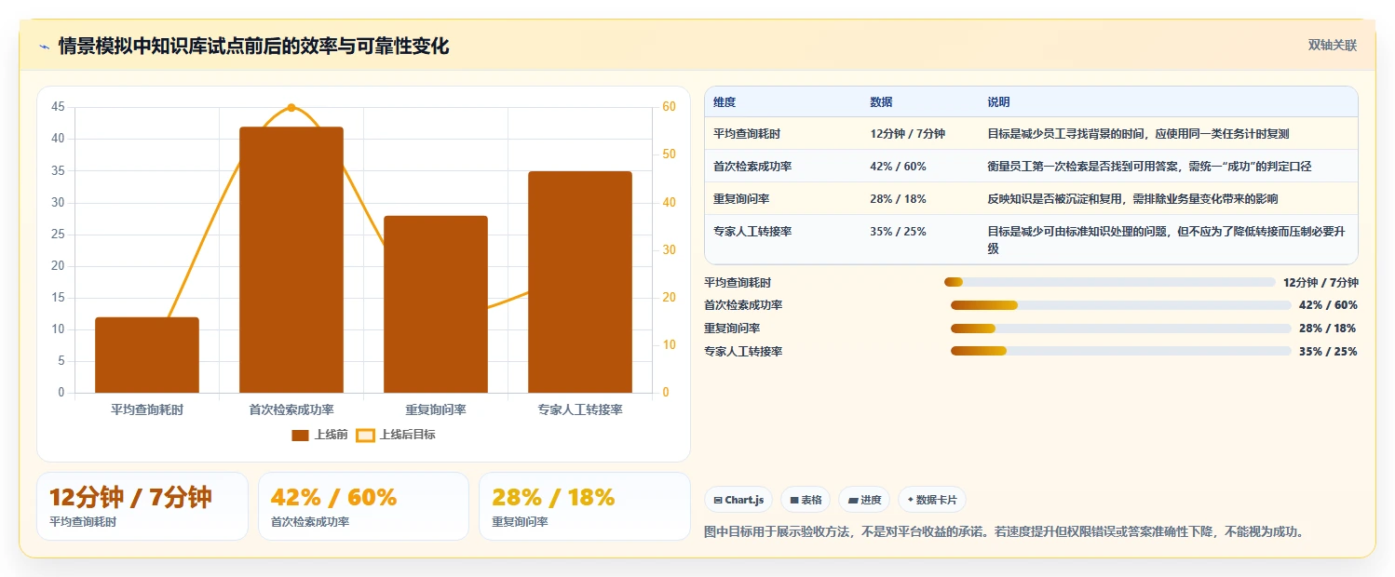Click the 维度 column header
Screen dimensions: 1395x577
coord(725,102)
